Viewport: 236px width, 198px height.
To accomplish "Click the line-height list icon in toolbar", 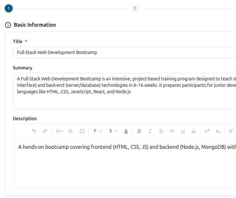I will 71,131.
